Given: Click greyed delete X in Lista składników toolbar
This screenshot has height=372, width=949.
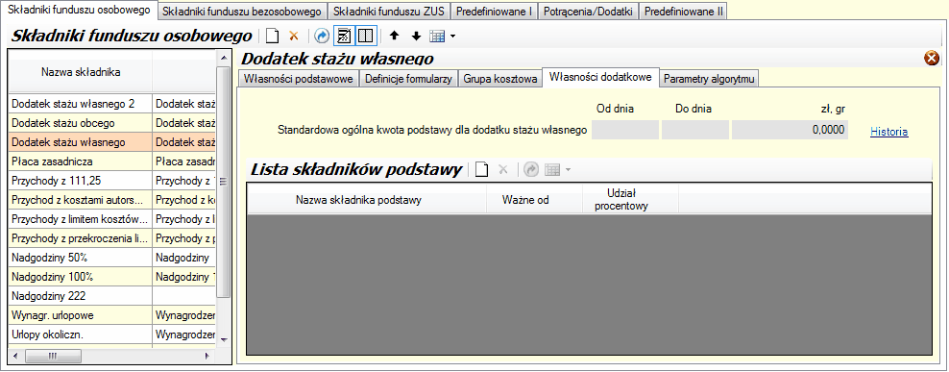Looking at the screenshot, I should pos(502,170).
